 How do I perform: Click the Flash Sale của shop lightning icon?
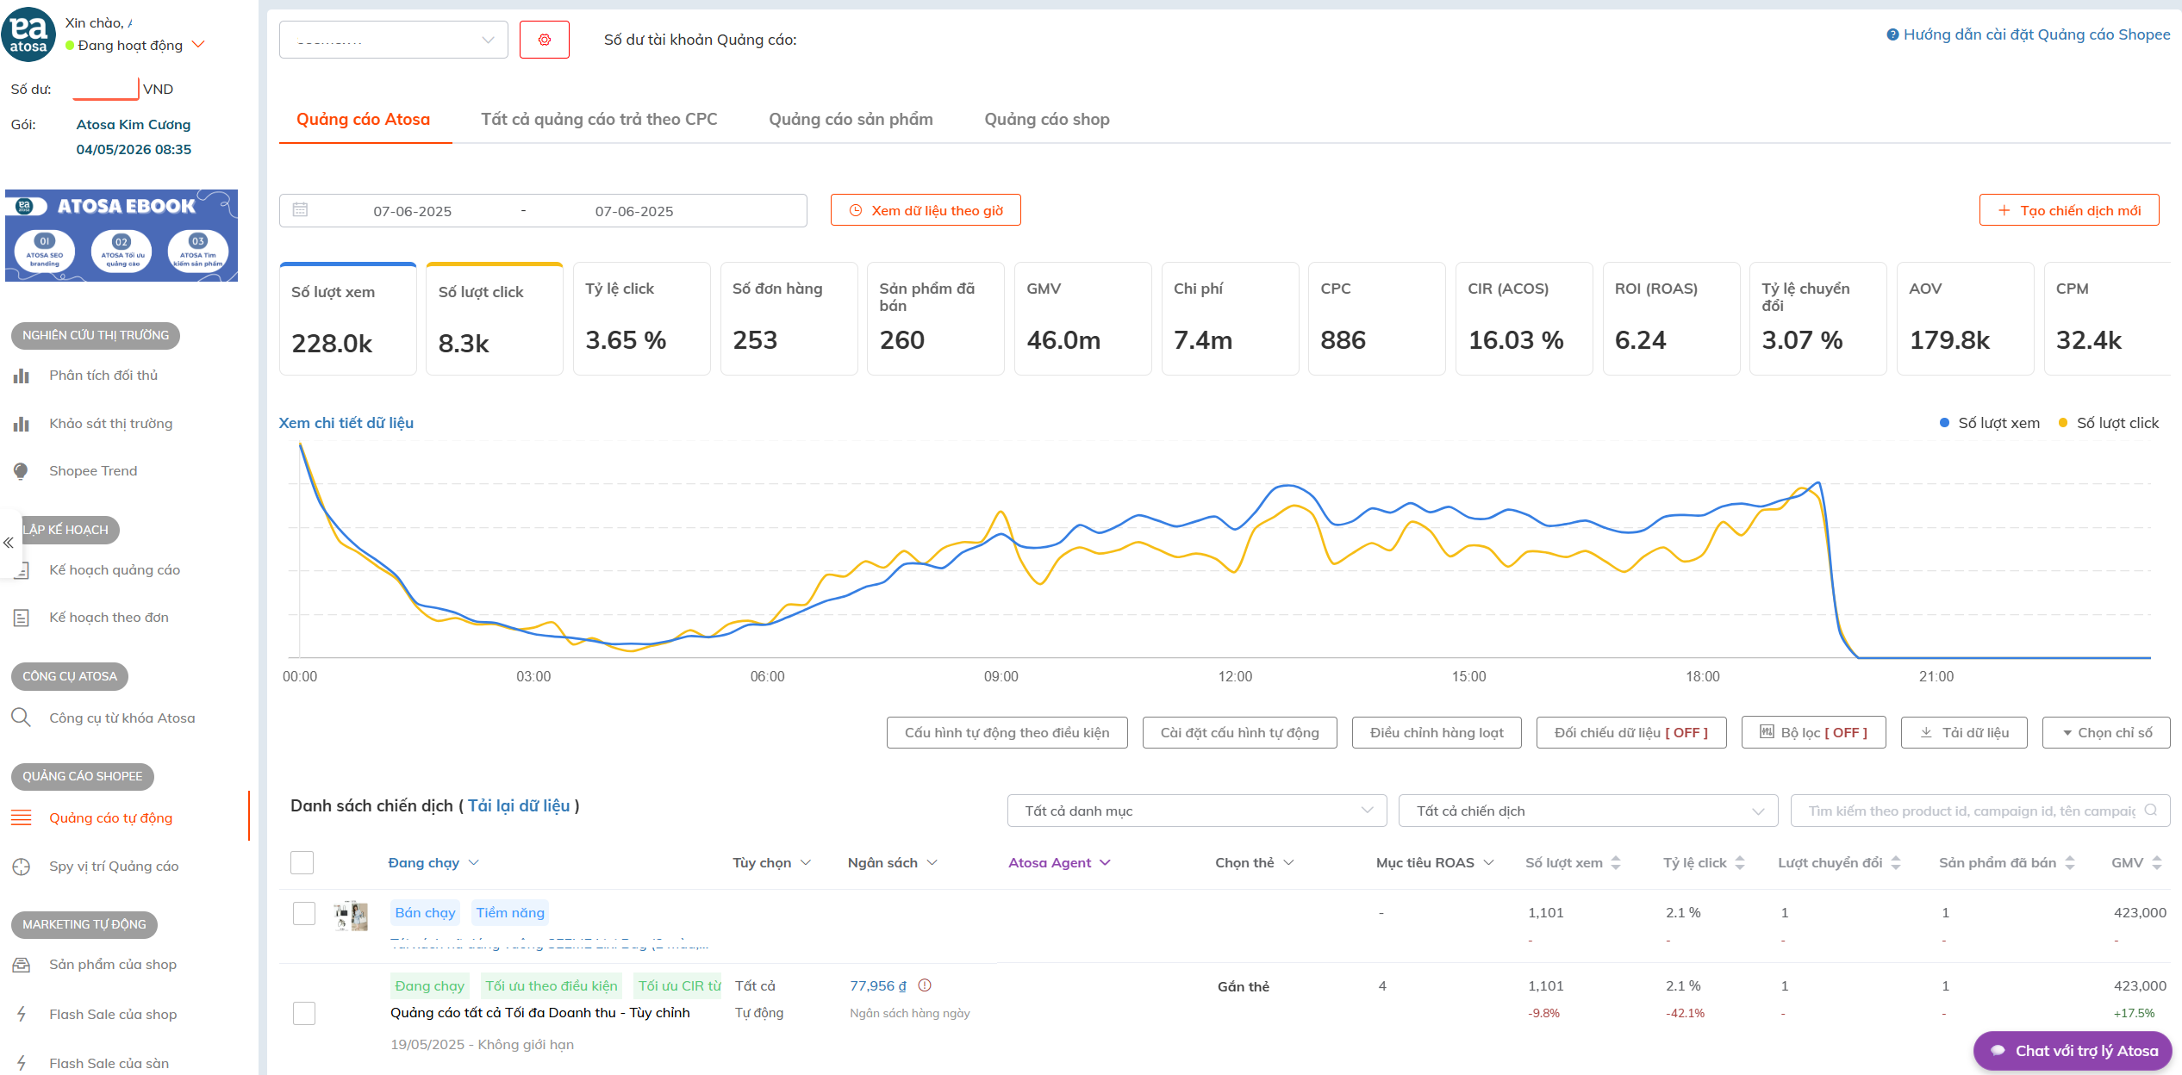(x=22, y=1014)
